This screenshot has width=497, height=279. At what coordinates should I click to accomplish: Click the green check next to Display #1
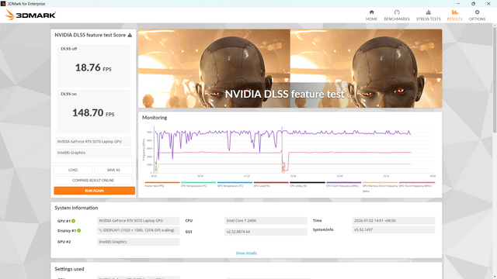(x=79, y=231)
